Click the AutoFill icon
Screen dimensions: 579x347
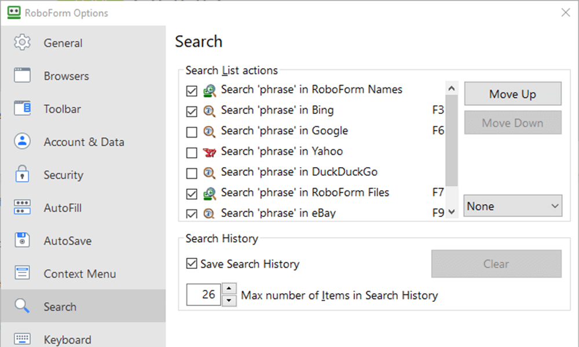coord(22,207)
